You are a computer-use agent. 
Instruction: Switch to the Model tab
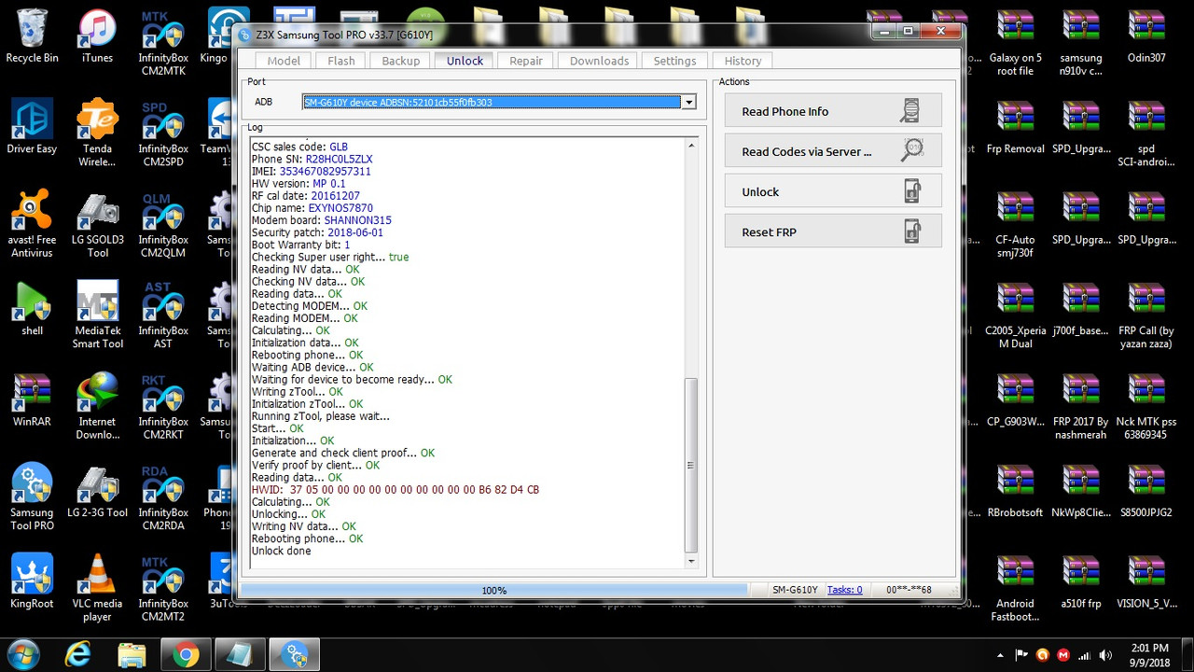284,61
